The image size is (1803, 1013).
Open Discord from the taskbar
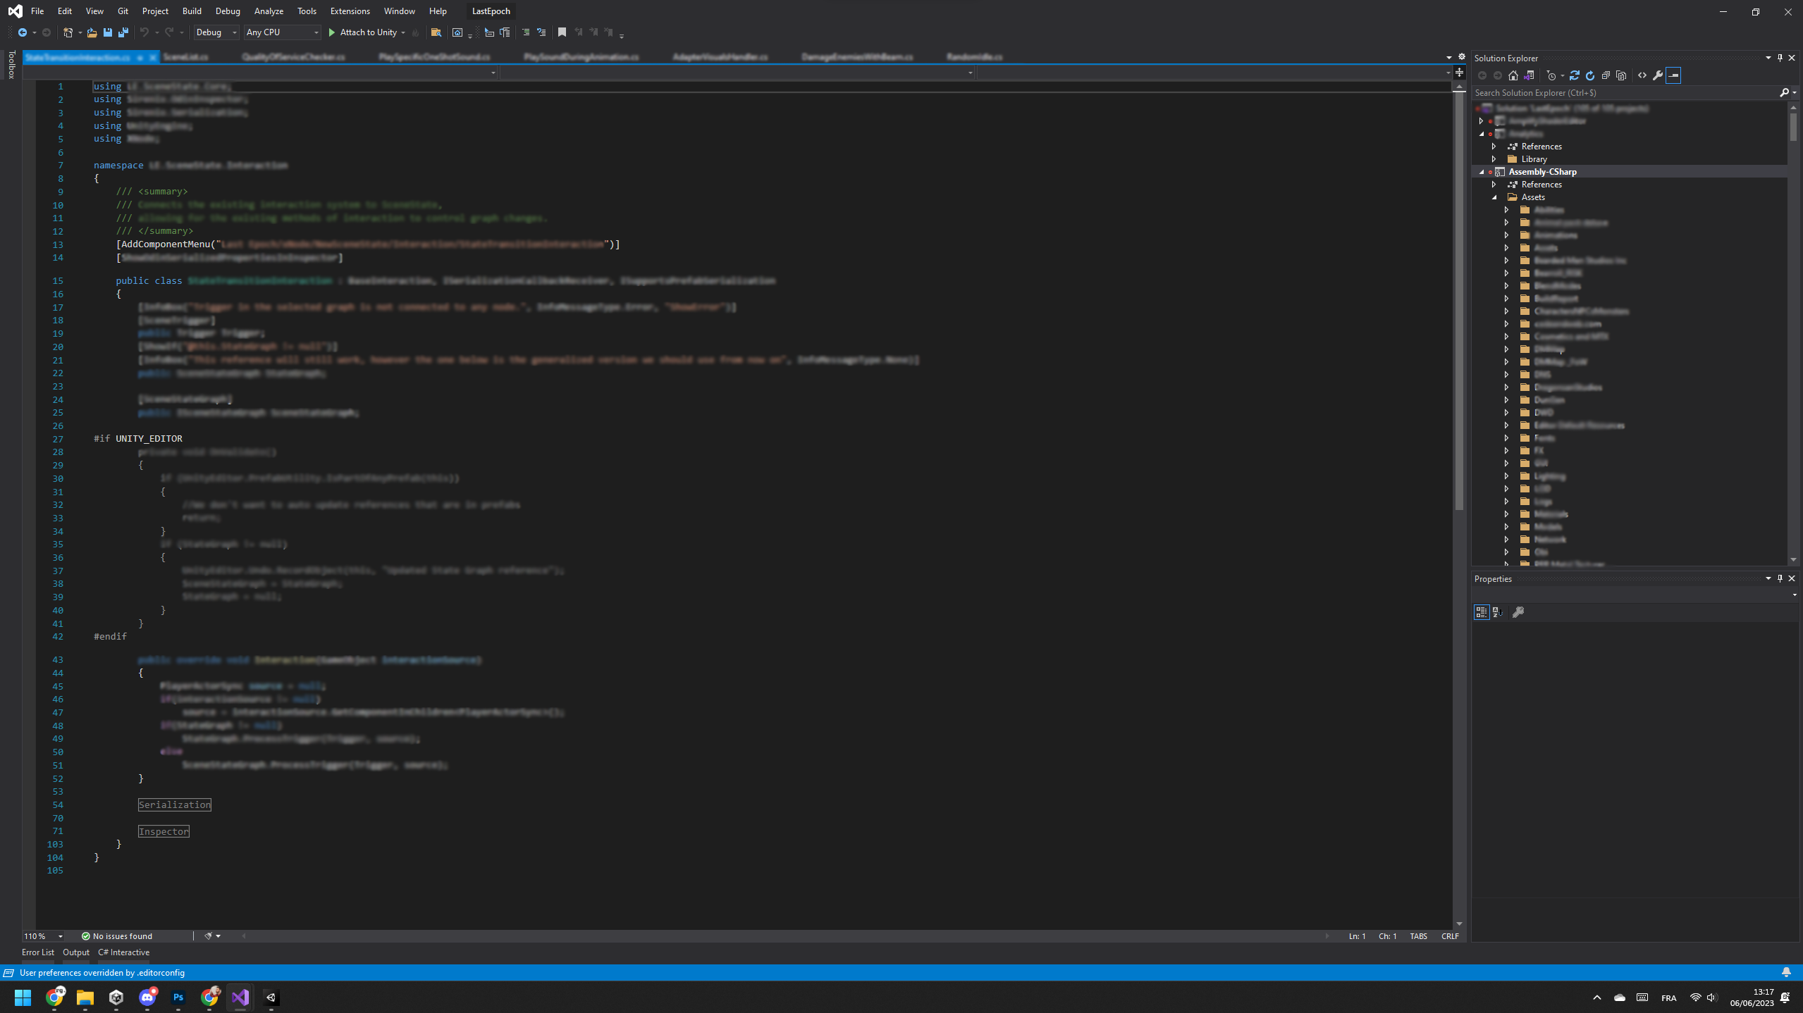coord(147,998)
